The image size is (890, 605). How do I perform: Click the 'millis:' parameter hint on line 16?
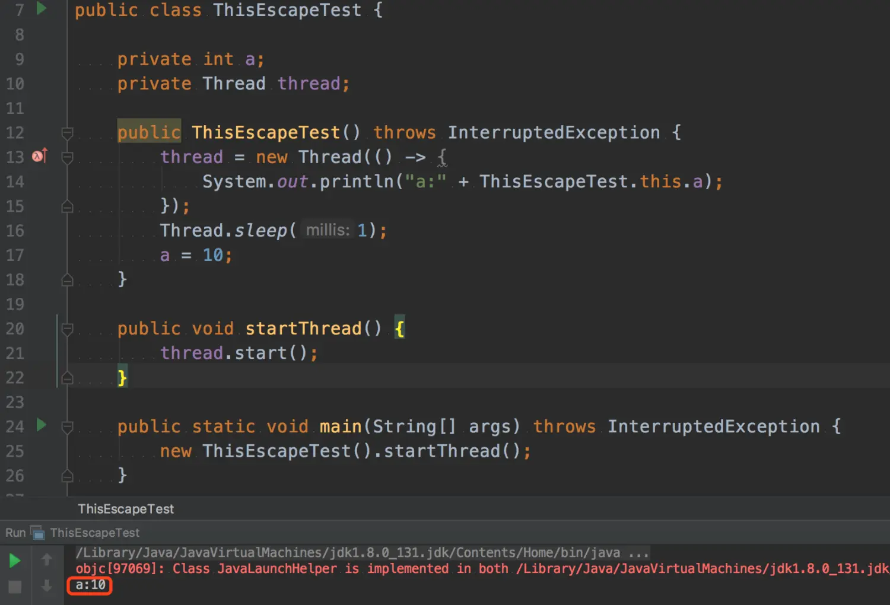coord(328,230)
